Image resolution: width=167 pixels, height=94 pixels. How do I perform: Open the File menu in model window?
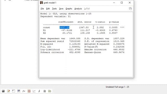point(42,9)
